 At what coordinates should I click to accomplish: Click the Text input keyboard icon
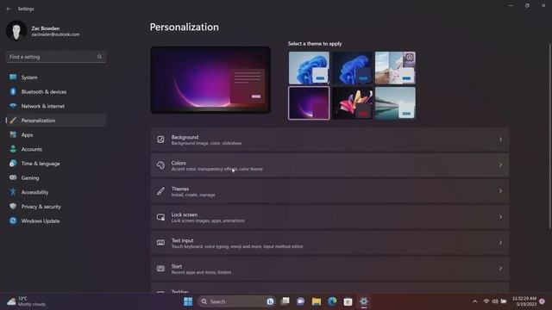click(160, 243)
